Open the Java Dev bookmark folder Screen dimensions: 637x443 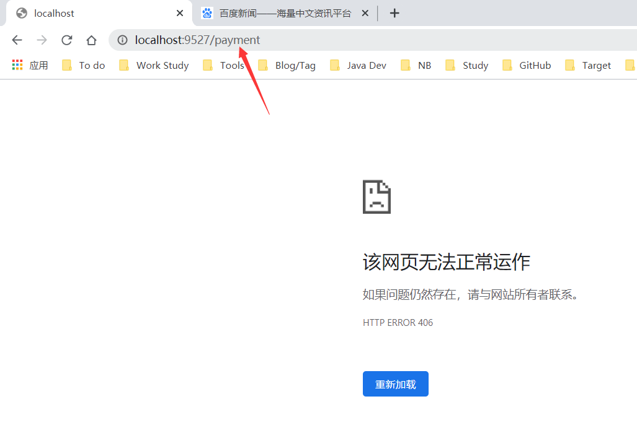coord(358,65)
